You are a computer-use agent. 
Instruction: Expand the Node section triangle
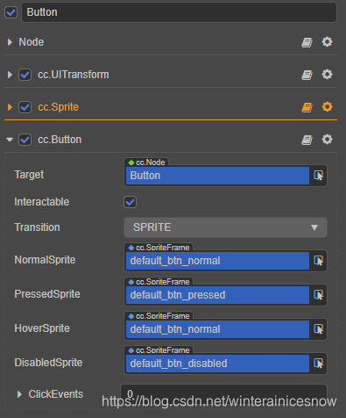click(x=10, y=42)
